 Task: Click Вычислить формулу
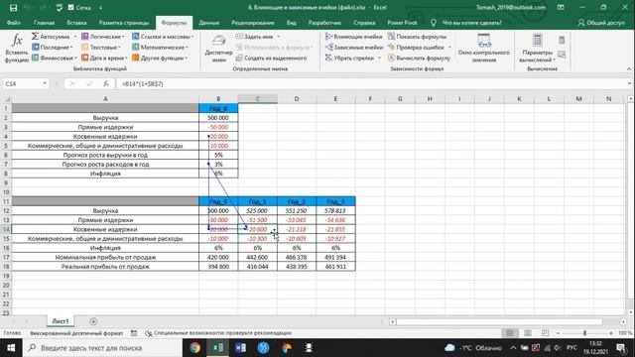click(x=419, y=58)
